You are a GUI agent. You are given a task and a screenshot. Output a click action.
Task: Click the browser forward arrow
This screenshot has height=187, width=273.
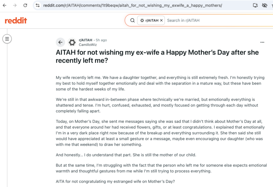[15, 6]
